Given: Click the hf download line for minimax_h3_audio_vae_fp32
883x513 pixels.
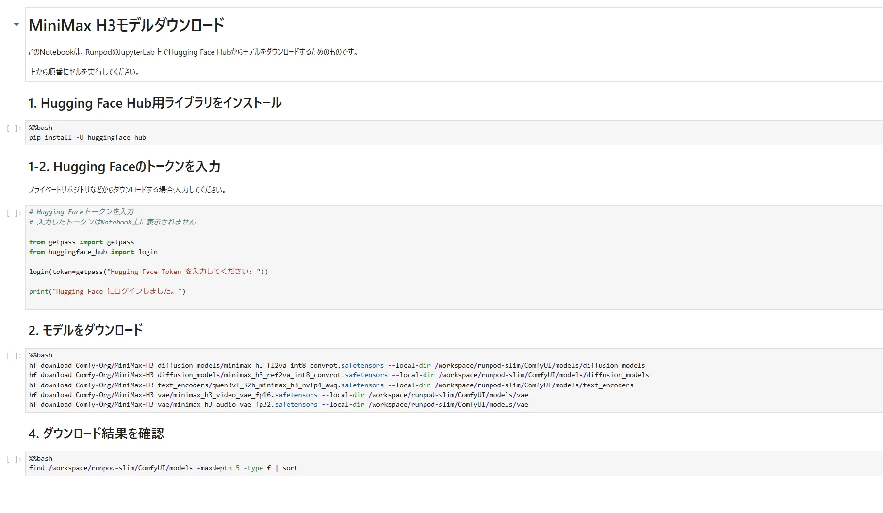Looking at the screenshot, I should point(278,405).
